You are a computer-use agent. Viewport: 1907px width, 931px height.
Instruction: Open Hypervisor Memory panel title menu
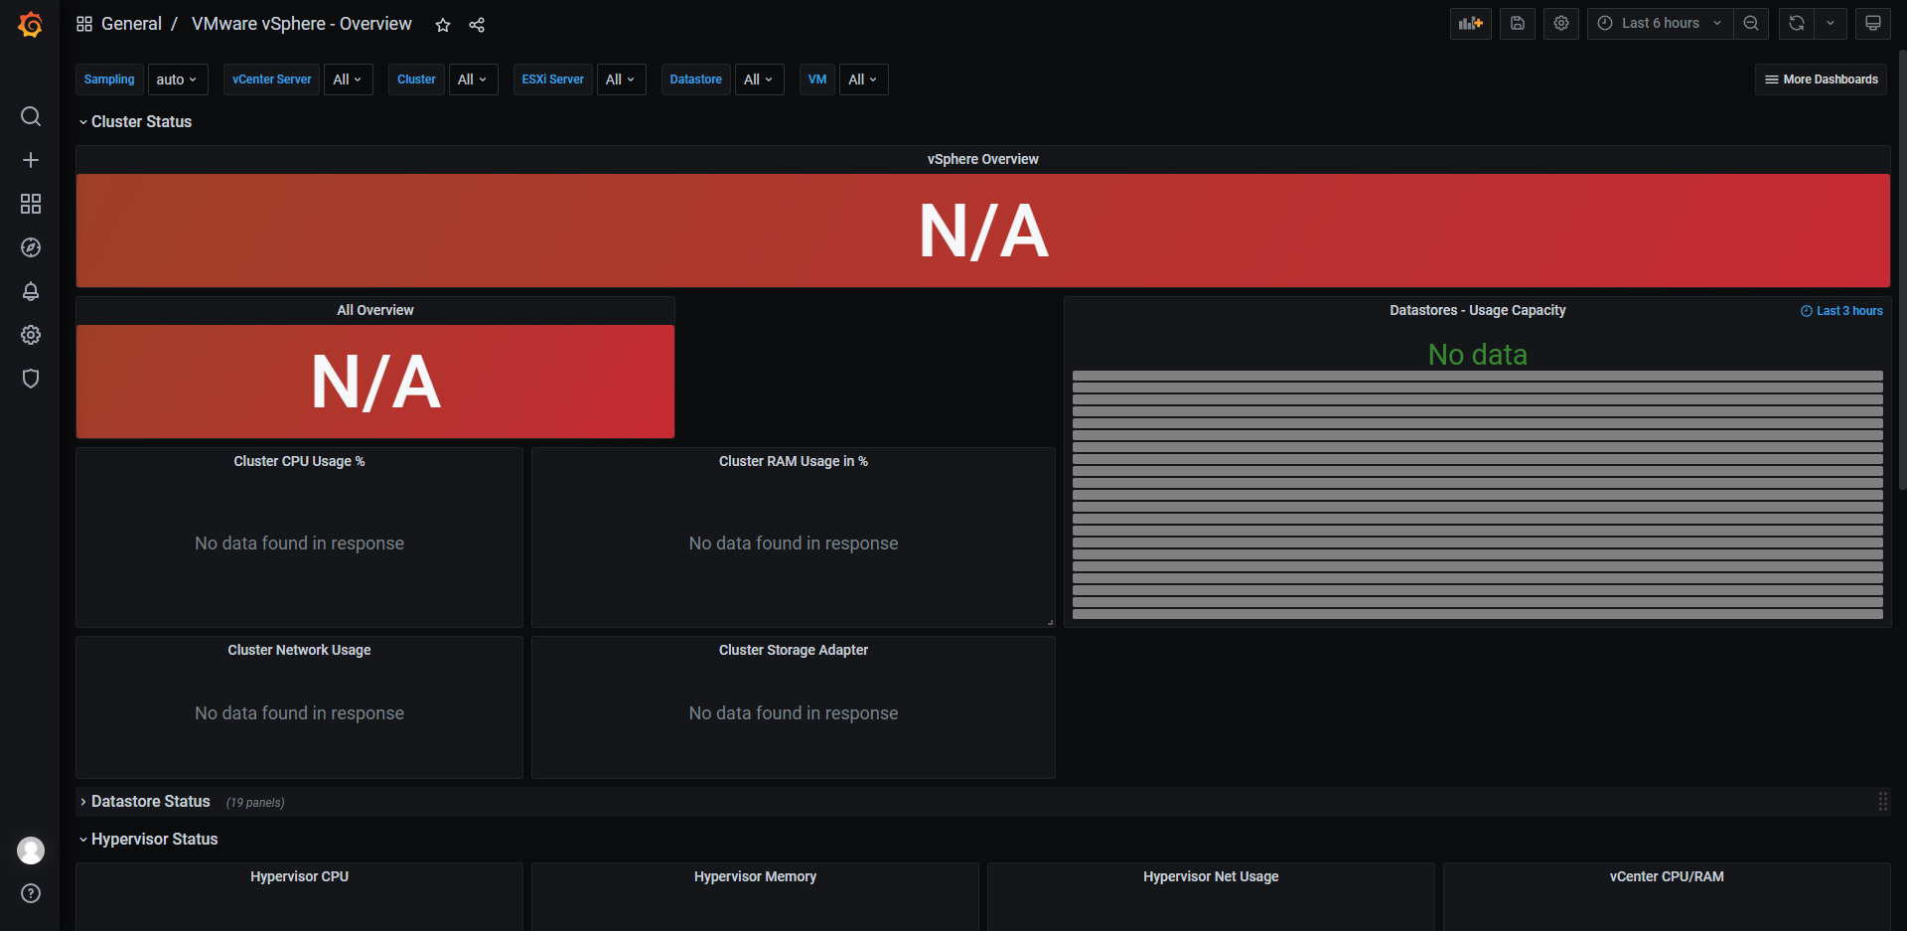tap(755, 876)
